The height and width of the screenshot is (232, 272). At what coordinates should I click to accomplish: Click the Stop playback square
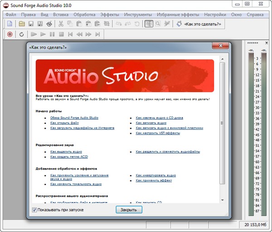(x=61, y=34)
